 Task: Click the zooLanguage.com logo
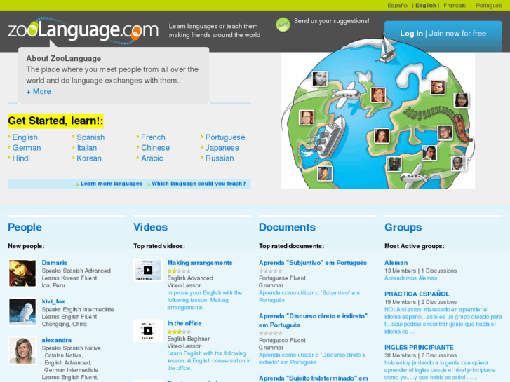pos(83,30)
